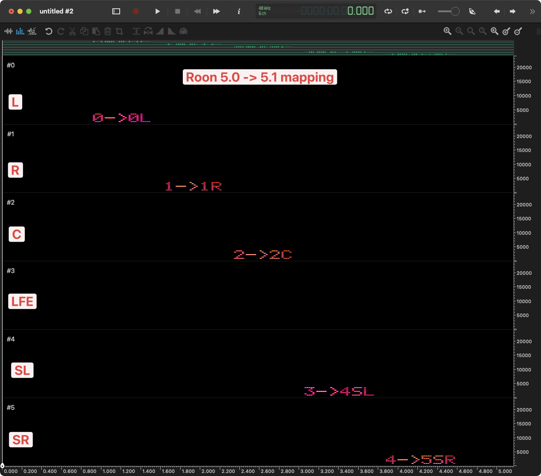This screenshot has width=541, height=476.
Task: Click the 3.000 mark on the time ruler
Action: click(307, 471)
